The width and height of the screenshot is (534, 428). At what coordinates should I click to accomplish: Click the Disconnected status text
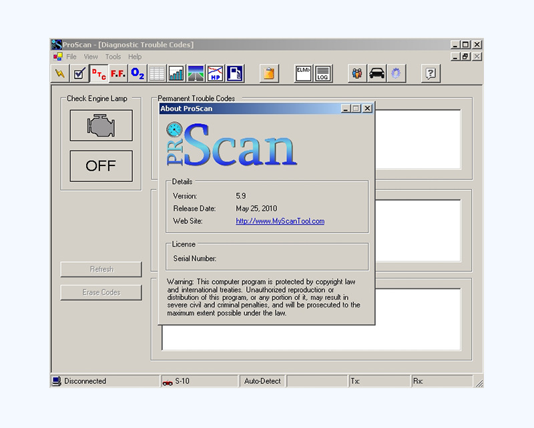point(85,381)
